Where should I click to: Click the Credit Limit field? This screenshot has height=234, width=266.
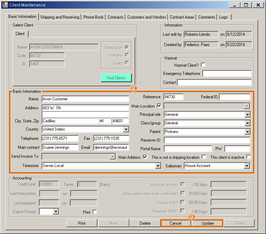coord(49,184)
